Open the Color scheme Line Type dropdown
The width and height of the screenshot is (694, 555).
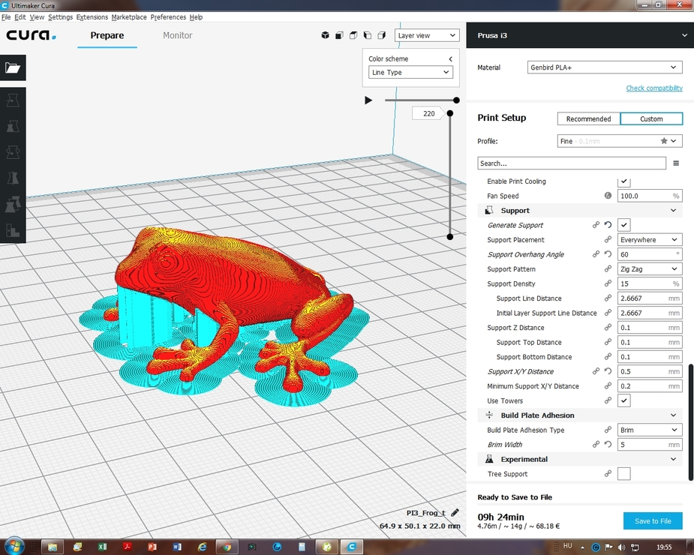tap(410, 73)
